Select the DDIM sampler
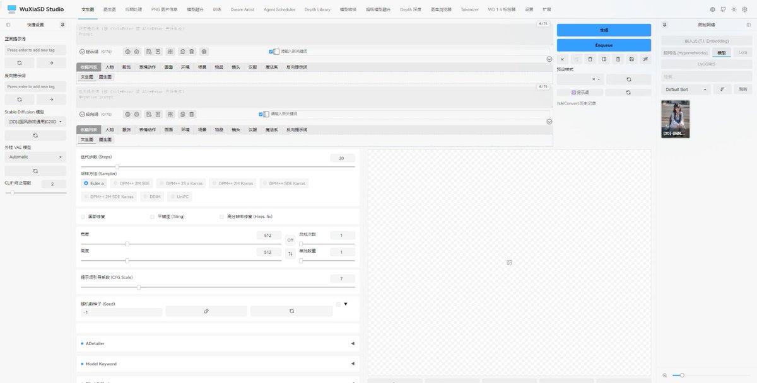The height and width of the screenshot is (383, 757). click(x=151, y=197)
